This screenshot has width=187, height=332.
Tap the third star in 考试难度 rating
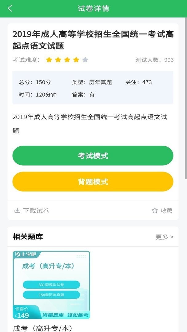(x=67, y=60)
